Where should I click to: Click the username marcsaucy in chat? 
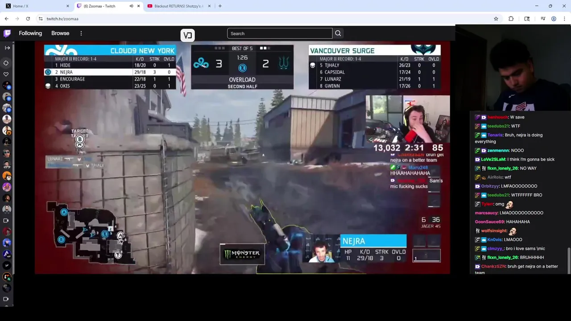(x=486, y=213)
